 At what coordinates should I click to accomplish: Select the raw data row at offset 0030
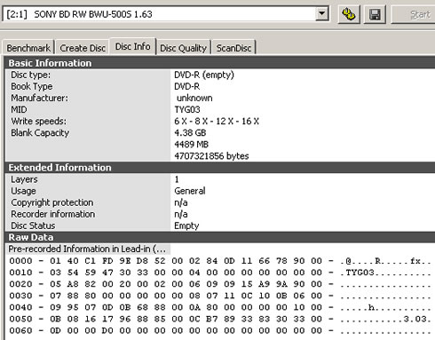click(x=220, y=296)
